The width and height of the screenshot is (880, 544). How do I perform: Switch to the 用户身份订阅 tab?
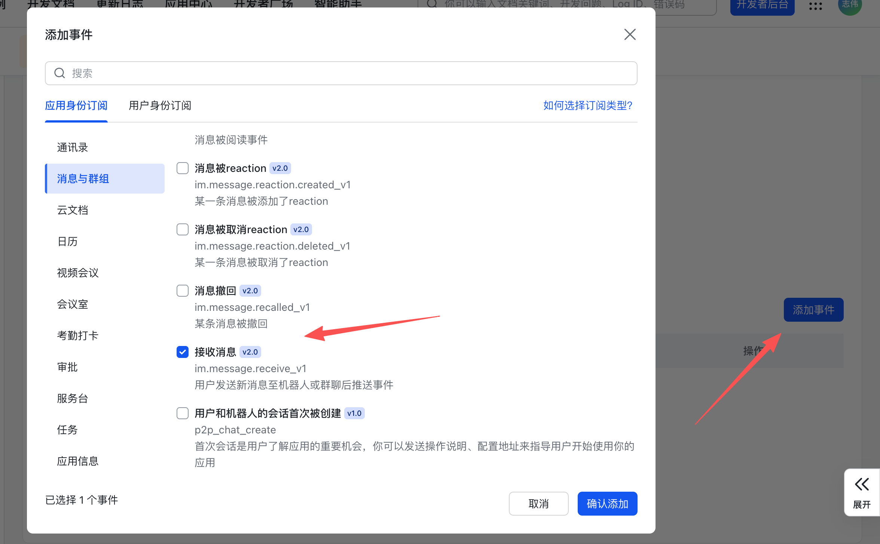160,105
